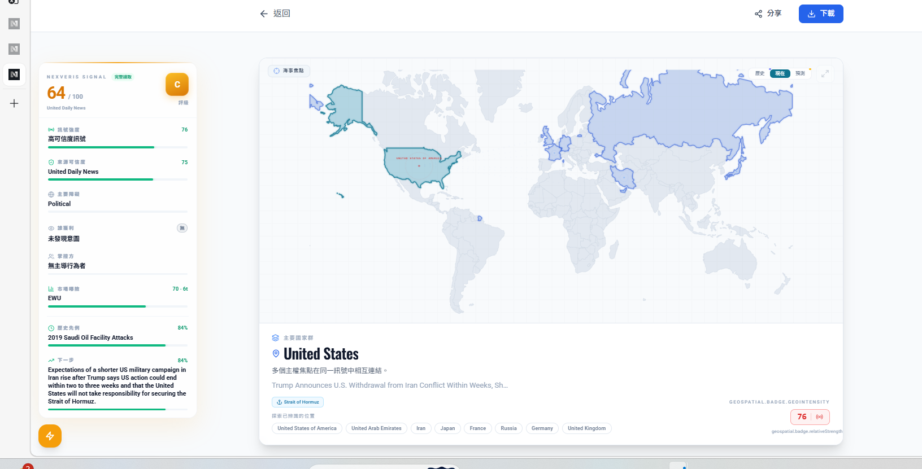922x469 pixels.
Task: Switch map timeline to 預測
Action: (800, 73)
